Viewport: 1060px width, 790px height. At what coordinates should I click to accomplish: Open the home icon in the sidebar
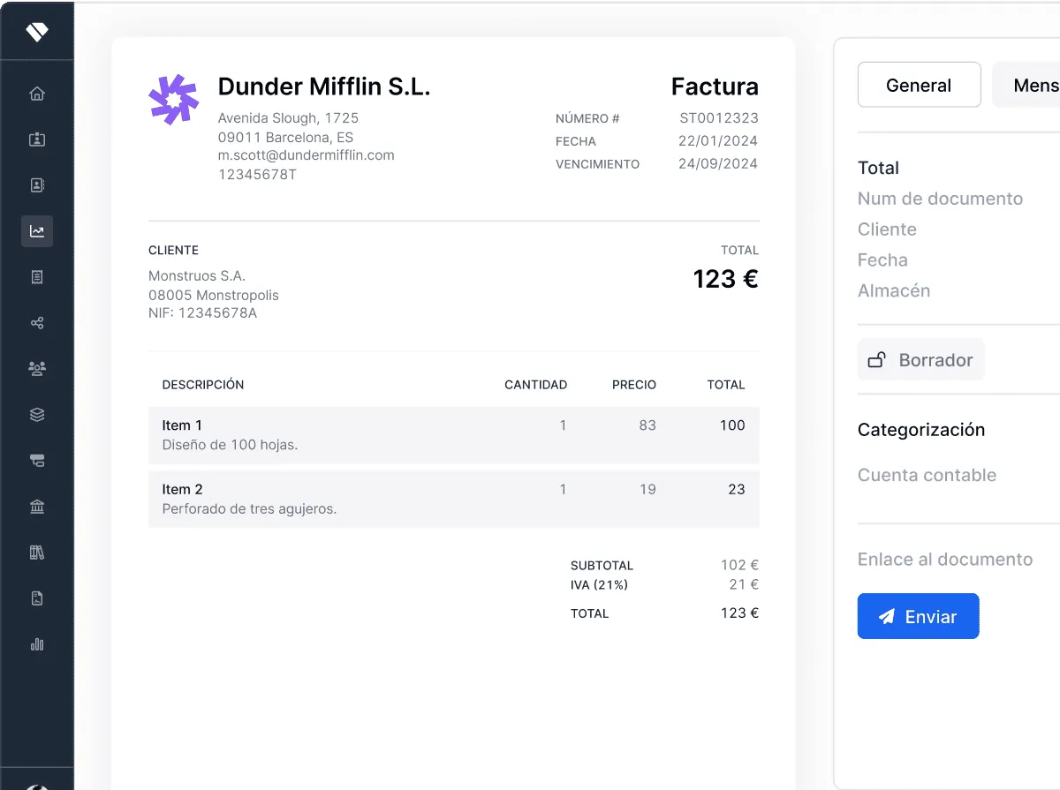37,94
